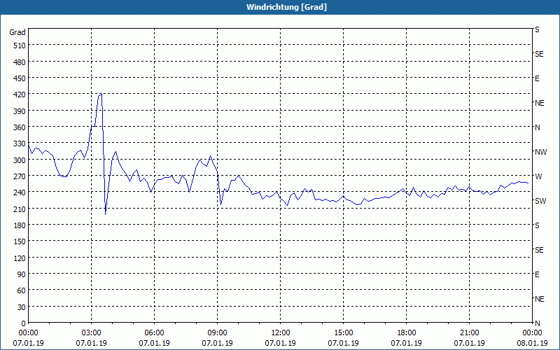The width and height of the screenshot is (560, 350).
Task: Click the curve's sharp dip after 03:00
Action: 106,213
